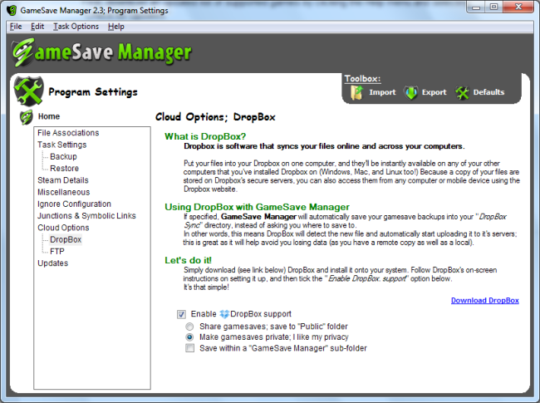This screenshot has width=540, height=403.
Task: Click the 'Cloud Options; DropBox' title
Action: 215,117
